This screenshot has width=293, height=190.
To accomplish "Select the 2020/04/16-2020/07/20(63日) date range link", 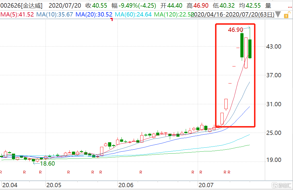I will pos(232,14).
